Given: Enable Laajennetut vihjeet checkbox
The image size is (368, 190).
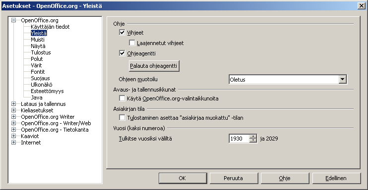Looking at the screenshot, I should [132, 43].
